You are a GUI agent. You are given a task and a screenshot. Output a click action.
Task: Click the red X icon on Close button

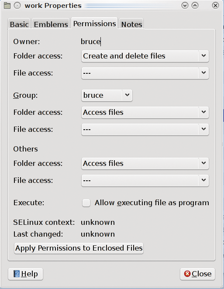tap(187, 274)
